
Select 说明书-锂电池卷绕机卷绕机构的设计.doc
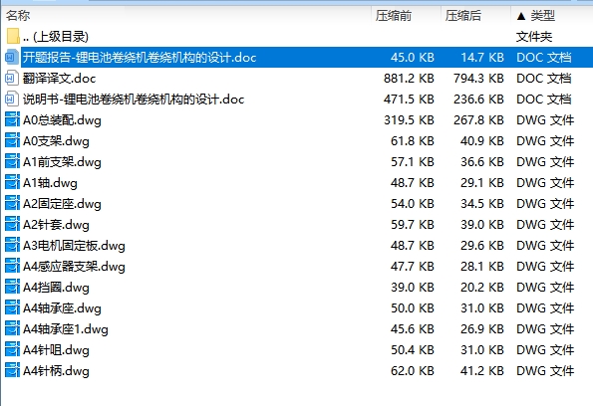pyautogui.click(x=134, y=100)
